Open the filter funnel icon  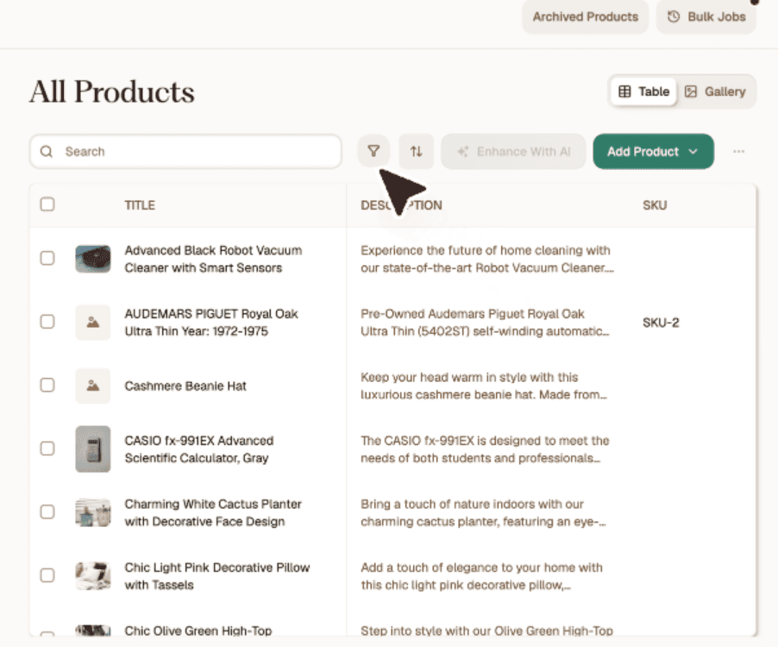[x=373, y=151]
